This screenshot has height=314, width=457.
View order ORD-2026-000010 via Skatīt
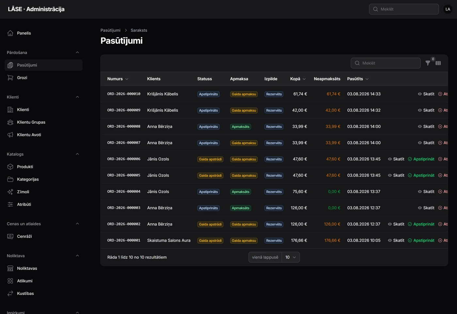click(x=426, y=94)
